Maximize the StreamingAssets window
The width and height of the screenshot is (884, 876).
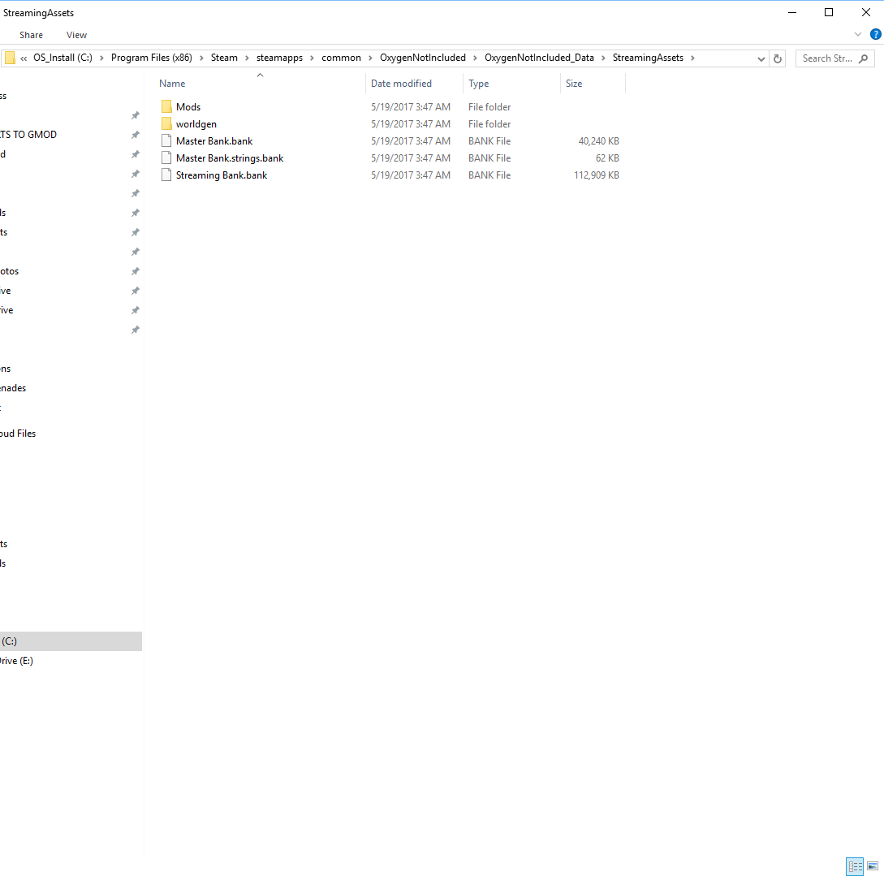(x=829, y=12)
